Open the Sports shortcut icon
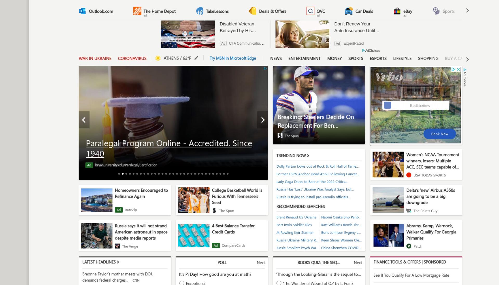This screenshot has width=499, height=285. (436, 11)
